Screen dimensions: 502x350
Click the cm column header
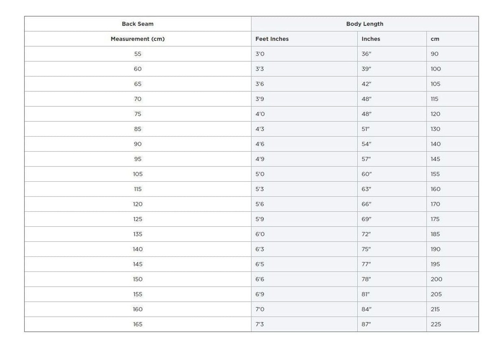tap(435, 39)
